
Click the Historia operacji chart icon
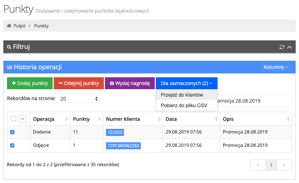click(x=9, y=67)
